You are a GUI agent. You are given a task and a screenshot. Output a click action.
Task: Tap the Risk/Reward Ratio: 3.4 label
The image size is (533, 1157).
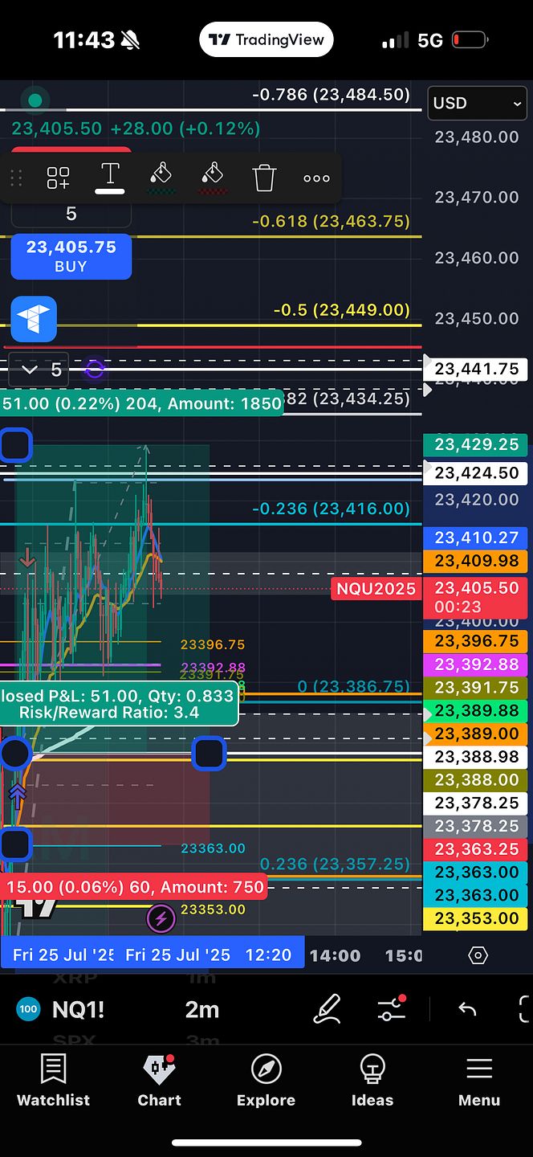(x=109, y=712)
